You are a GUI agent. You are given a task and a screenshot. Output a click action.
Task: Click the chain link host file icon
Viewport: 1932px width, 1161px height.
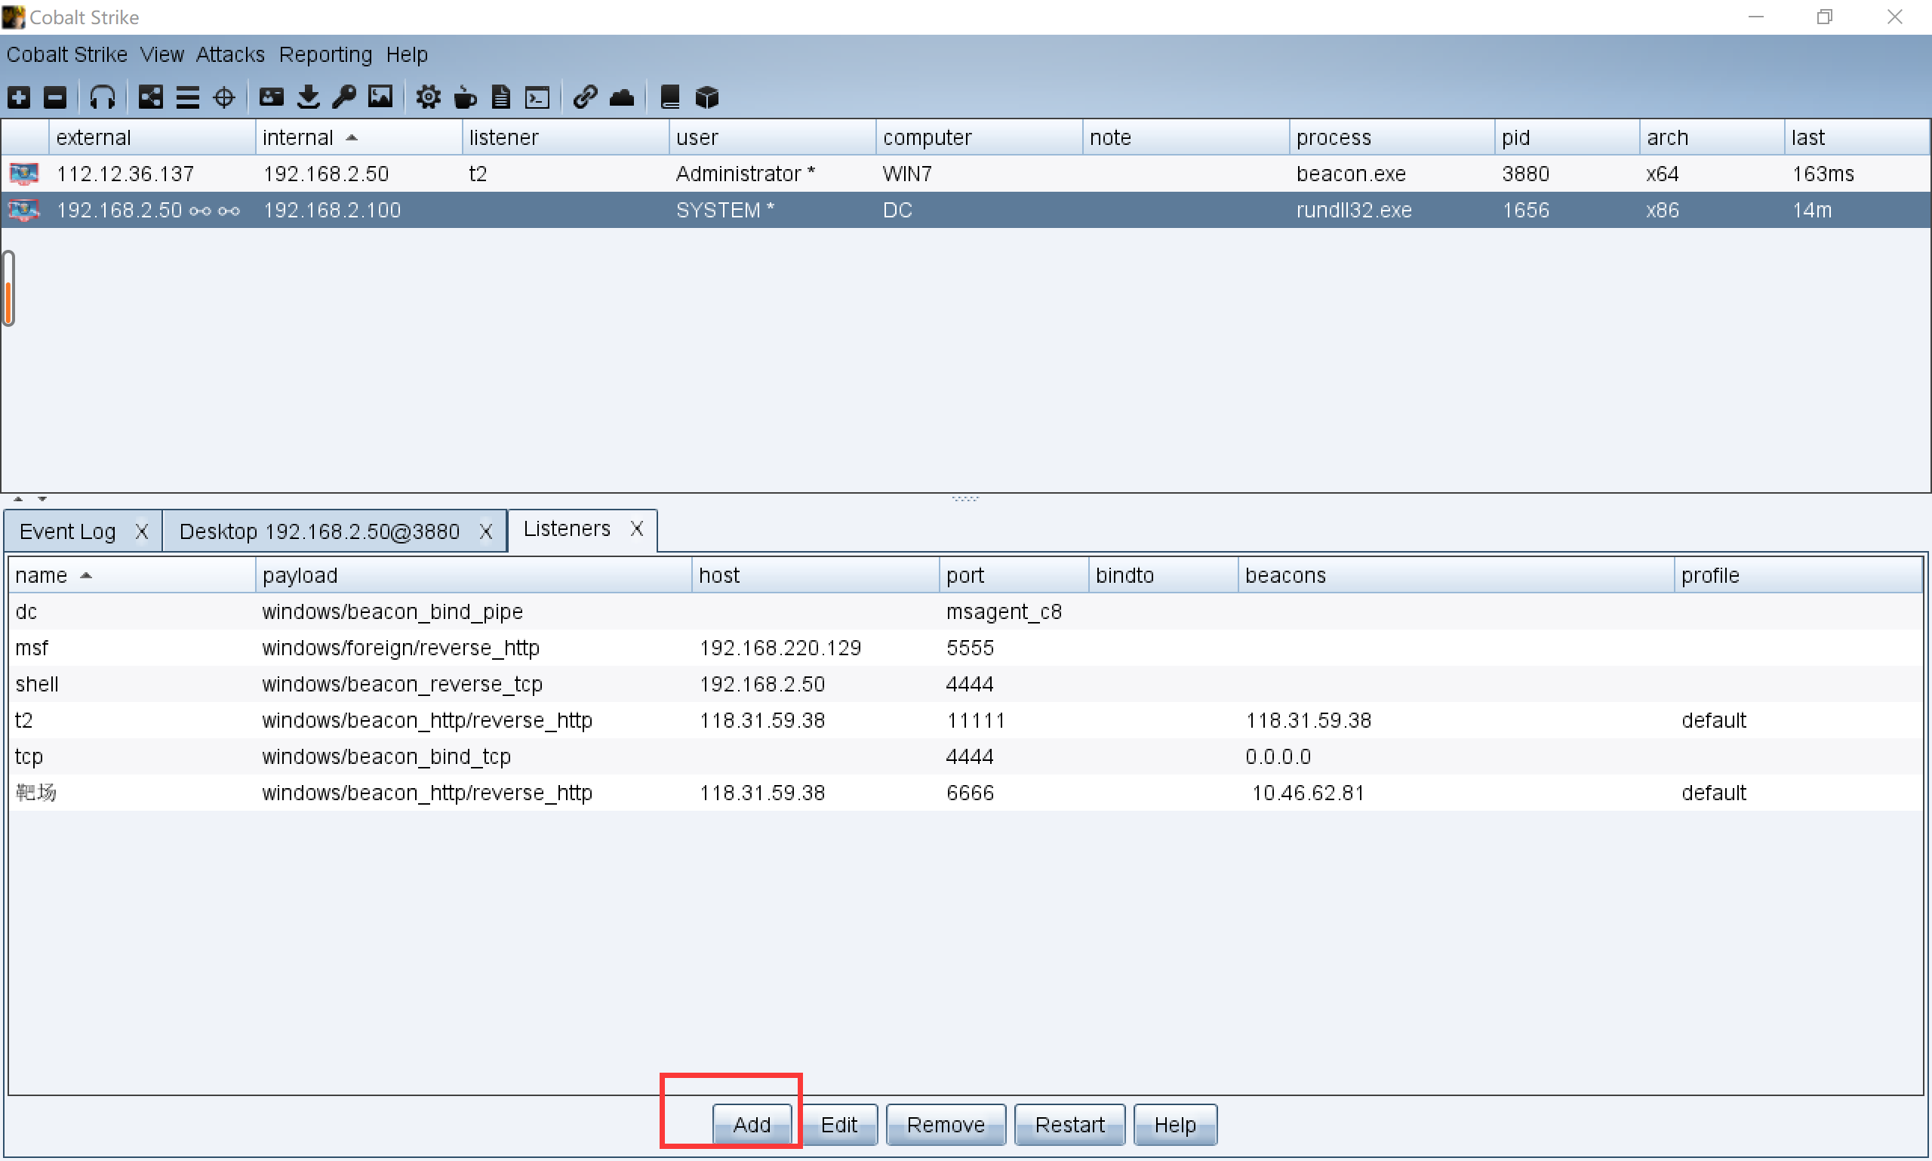coord(585,97)
